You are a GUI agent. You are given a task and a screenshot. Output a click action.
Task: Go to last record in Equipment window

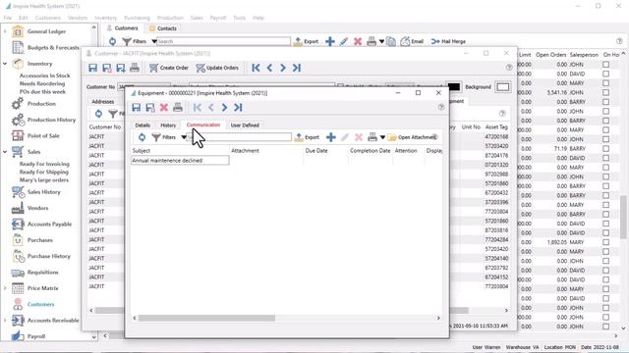point(238,107)
